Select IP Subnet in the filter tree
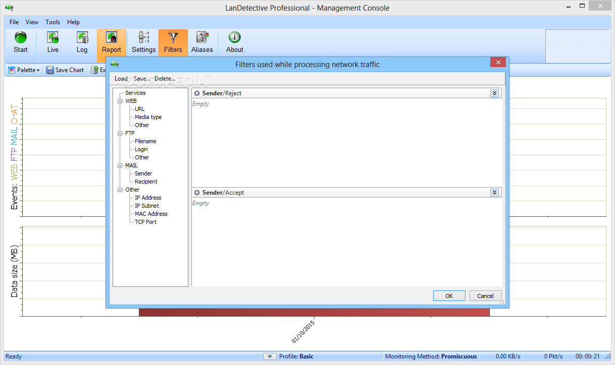 147,206
